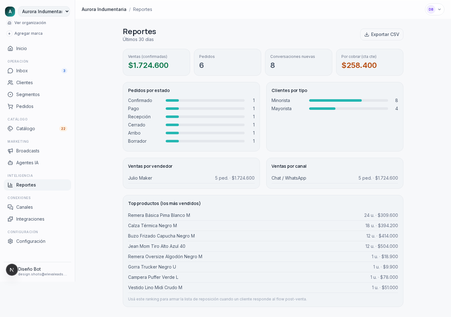Click the Segmentos target icon
This screenshot has width=451, height=317.
tap(10, 95)
